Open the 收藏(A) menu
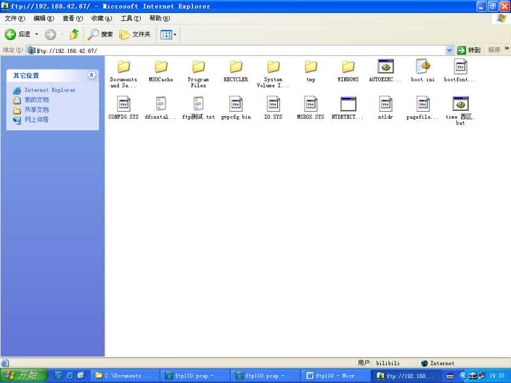The image size is (511, 383). tap(101, 18)
